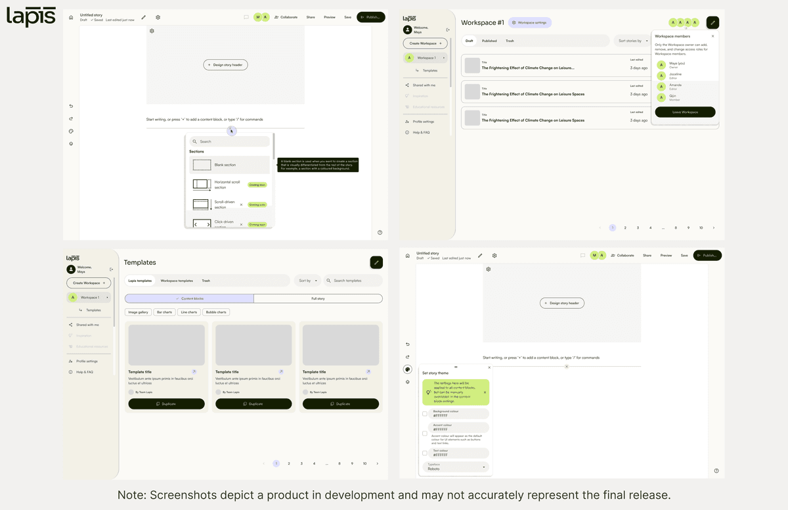Click the Leave Workspace button
Viewport: 788px width, 510px height.
(685, 112)
